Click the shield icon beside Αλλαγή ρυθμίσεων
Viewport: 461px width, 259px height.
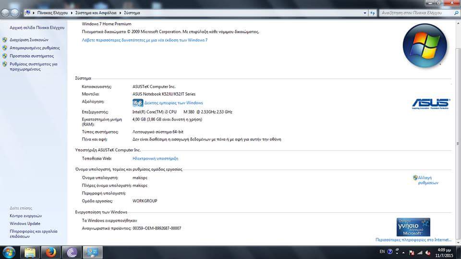pyautogui.click(x=415, y=178)
